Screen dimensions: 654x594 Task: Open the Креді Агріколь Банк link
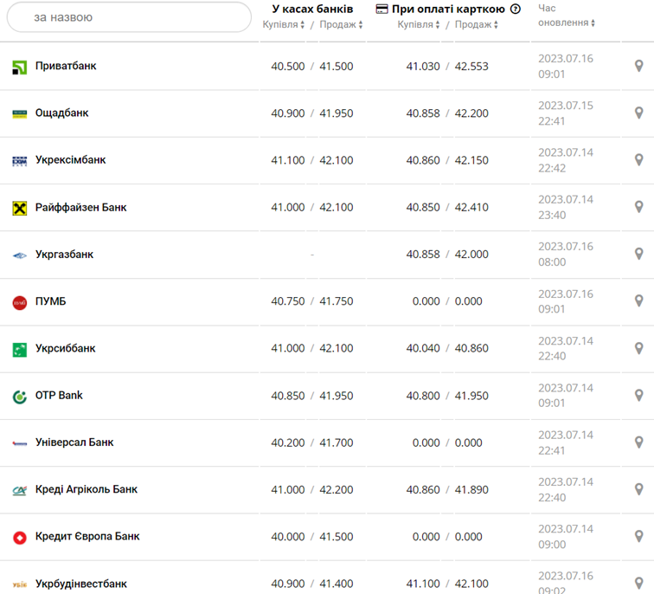86,489
